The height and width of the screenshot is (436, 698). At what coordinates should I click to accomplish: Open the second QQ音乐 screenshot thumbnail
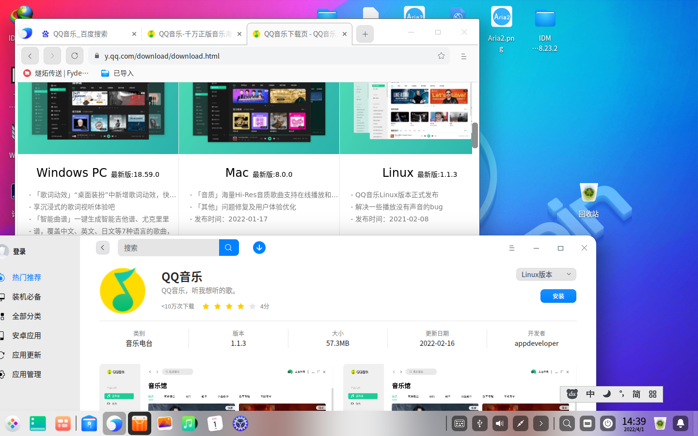tap(460, 387)
